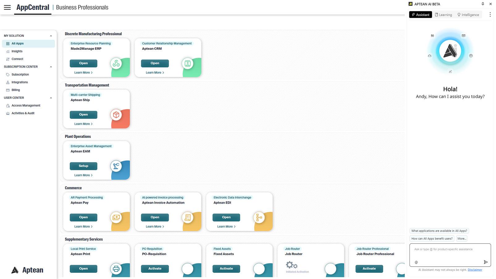Collapse the User Center section
Viewport: 496px width, 279px height.
pyautogui.click(x=51, y=98)
